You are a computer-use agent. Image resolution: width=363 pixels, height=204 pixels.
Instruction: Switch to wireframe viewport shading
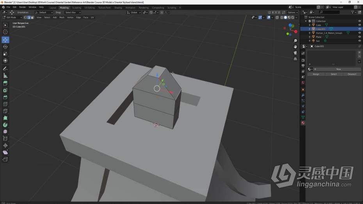tap(282, 17)
